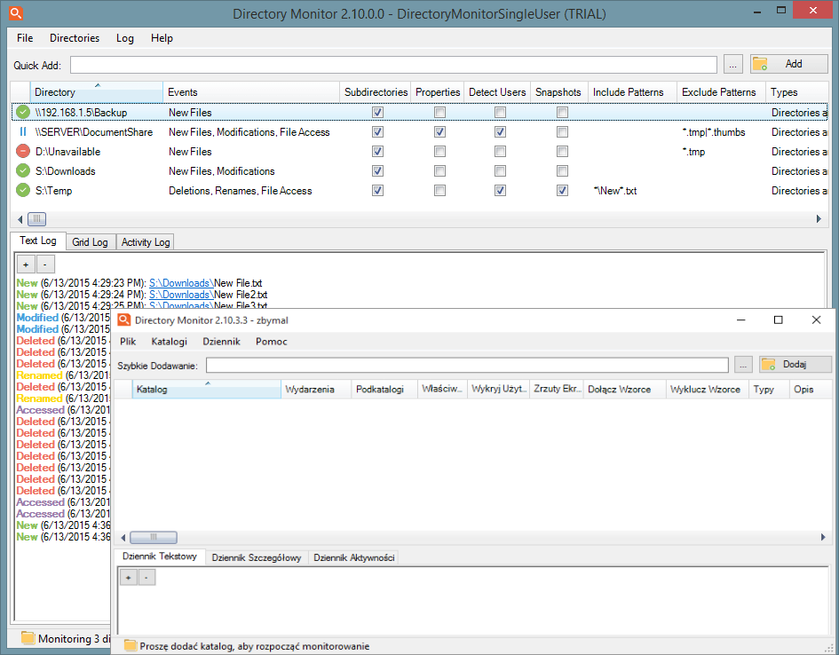Click the Opis column header
This screenshot has width=839, height=655.
click(811, 390)
